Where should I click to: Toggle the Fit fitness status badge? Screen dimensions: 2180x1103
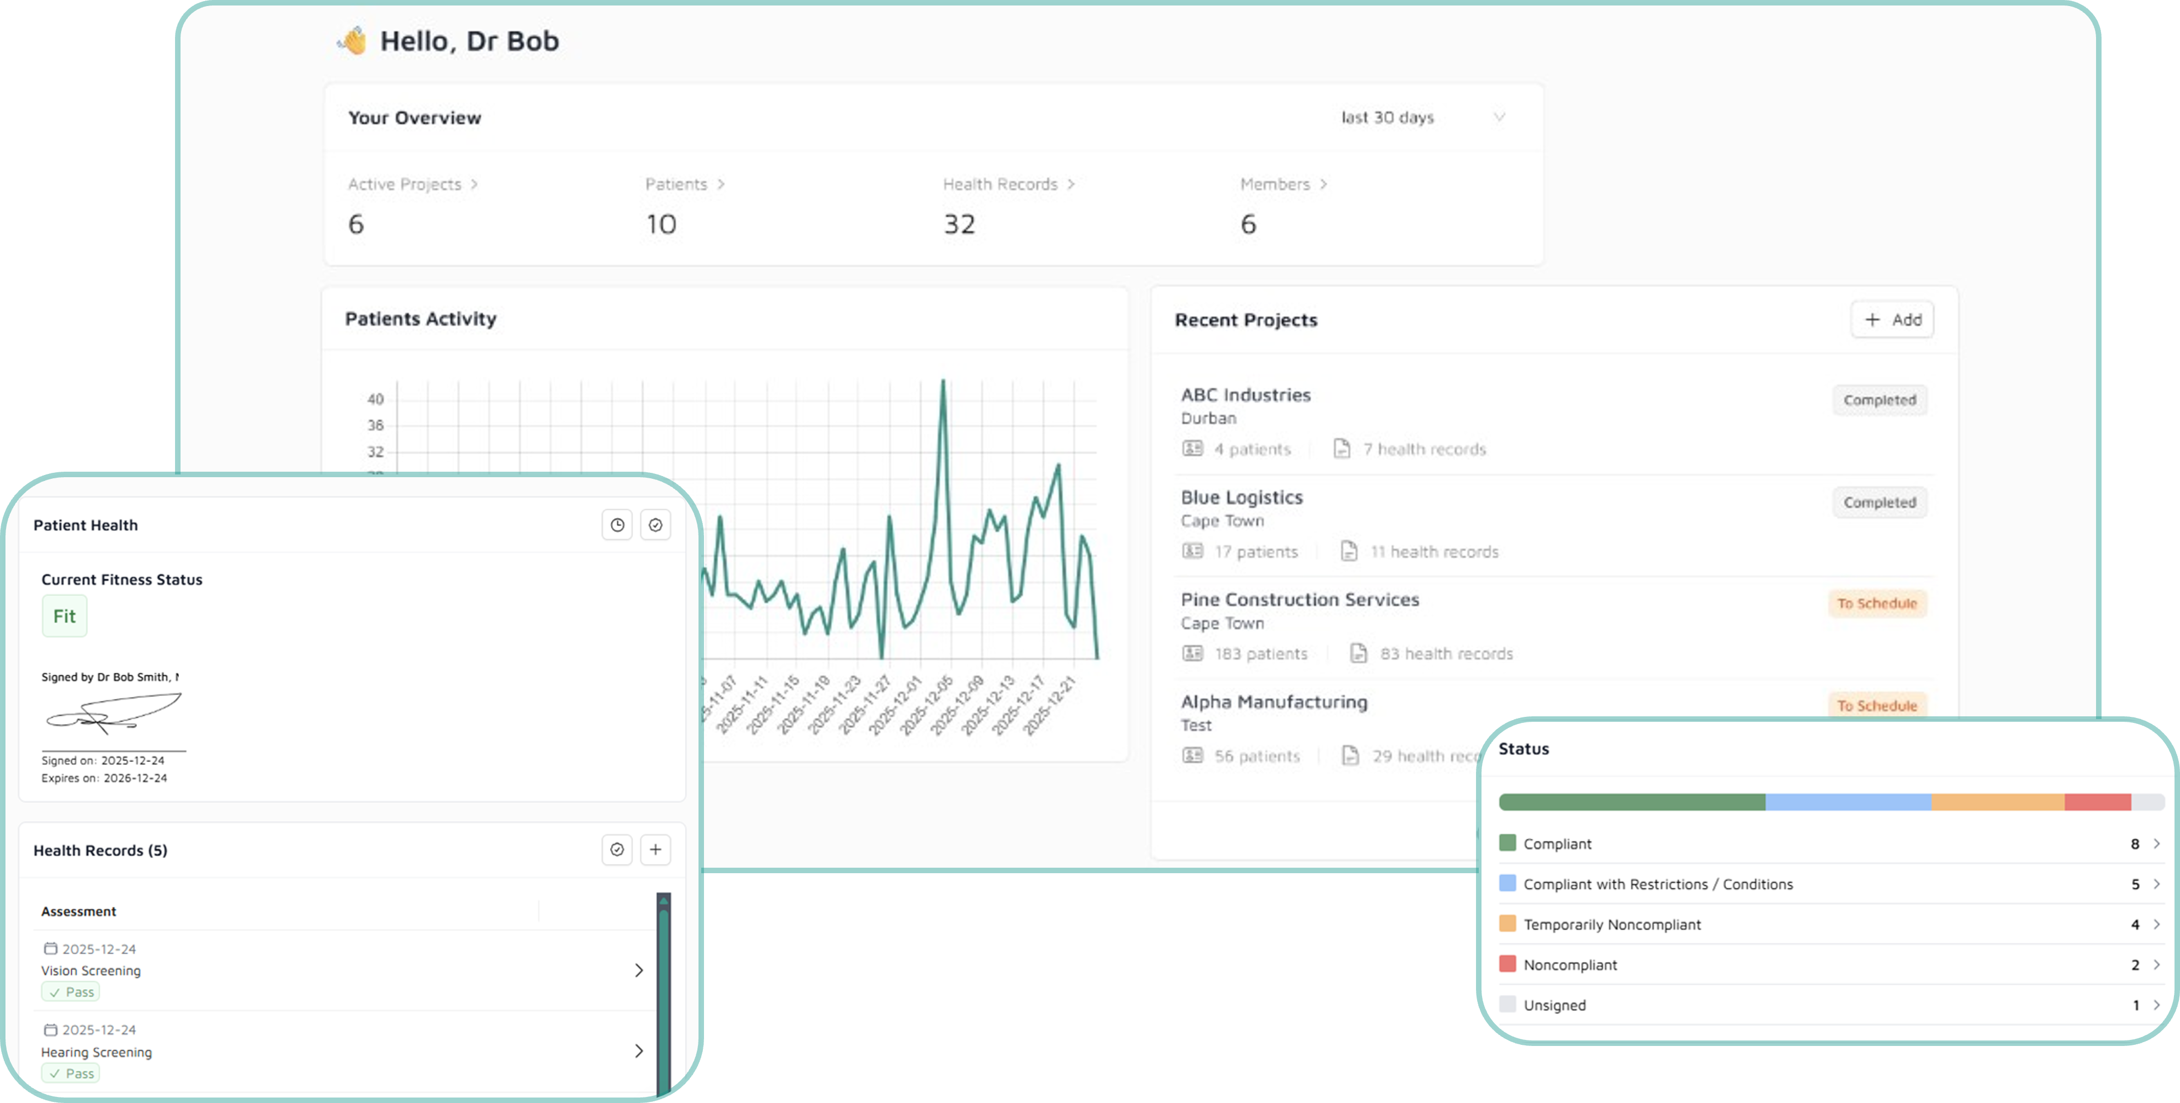pos(64,616)
